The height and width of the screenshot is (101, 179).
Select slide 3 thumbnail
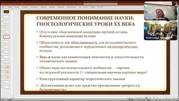click(6, 22)
